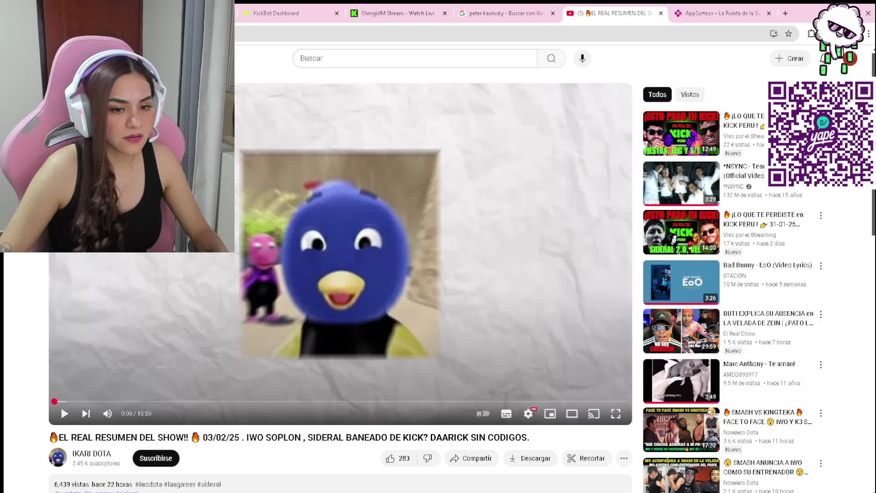The width and height of the screenshot is (876, 493).
Task: Open video settings gear
Action: tap(528, 414)
